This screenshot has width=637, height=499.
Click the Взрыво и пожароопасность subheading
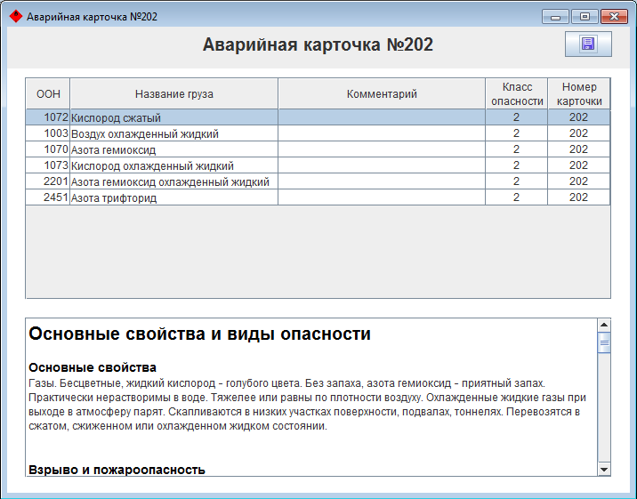pyautogui.click(x=117, y=470)
